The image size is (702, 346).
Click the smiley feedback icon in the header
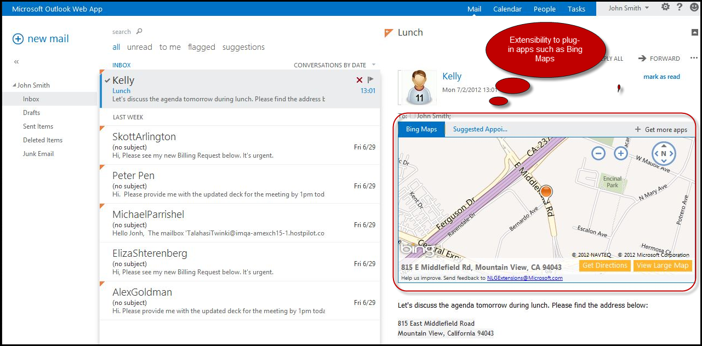694,7
